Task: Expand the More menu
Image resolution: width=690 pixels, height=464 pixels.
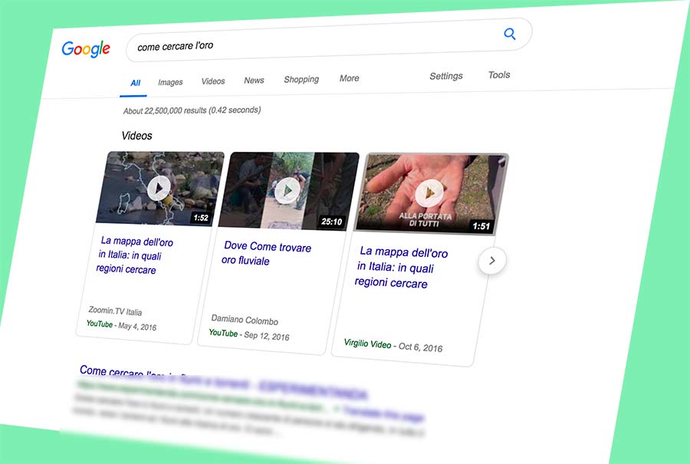Action: pos(349,78)
